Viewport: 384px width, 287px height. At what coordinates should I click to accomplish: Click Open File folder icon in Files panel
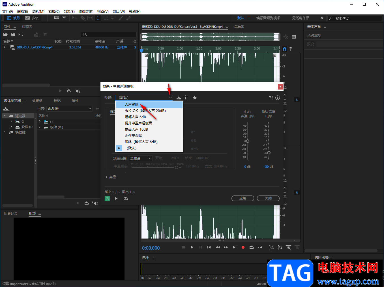(x=5, y=35)
